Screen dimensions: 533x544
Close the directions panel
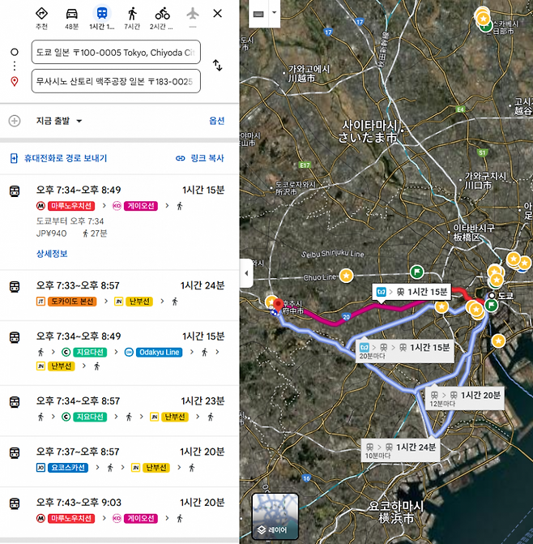coord(217,14)
